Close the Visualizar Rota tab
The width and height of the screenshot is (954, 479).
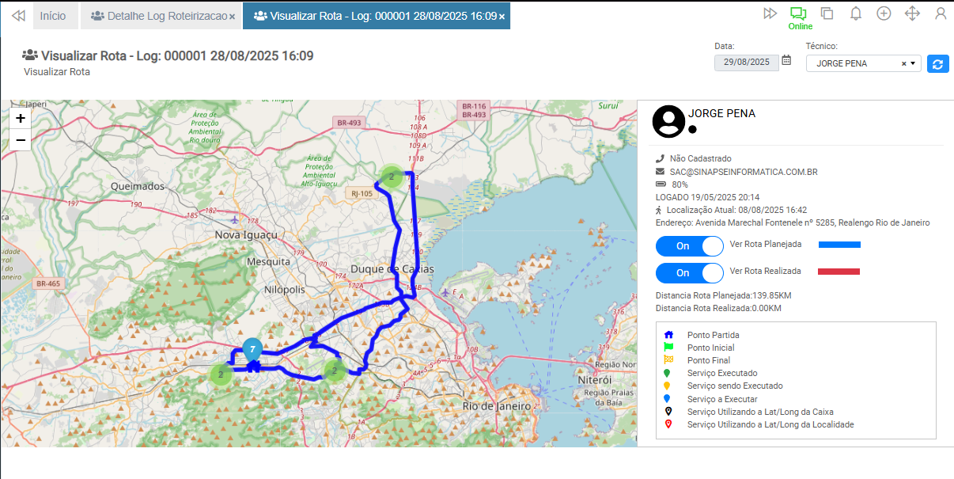[x=502, y=17]
